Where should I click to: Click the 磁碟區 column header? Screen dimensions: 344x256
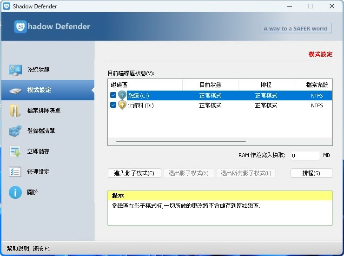click(145, 85)
